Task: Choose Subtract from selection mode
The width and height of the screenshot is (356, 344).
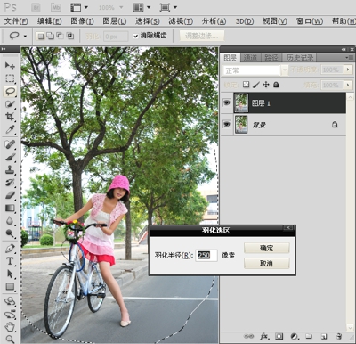Action: (x=61, y=36)
